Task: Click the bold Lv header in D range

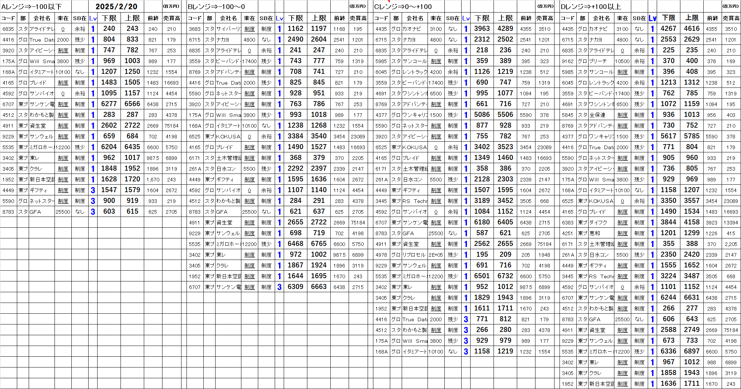Action: coord(652,18)
